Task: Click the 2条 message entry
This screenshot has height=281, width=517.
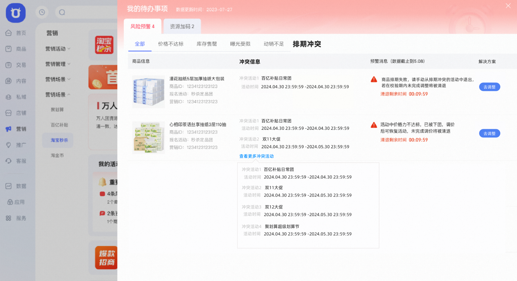Action: click(x=108, y=213)
